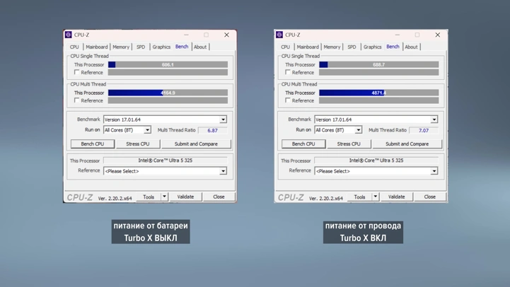The width and height of the screenshot is (510, 287).
Task: Enable Single Thread Reference checkbox in left window
Action: coord(77,72)
